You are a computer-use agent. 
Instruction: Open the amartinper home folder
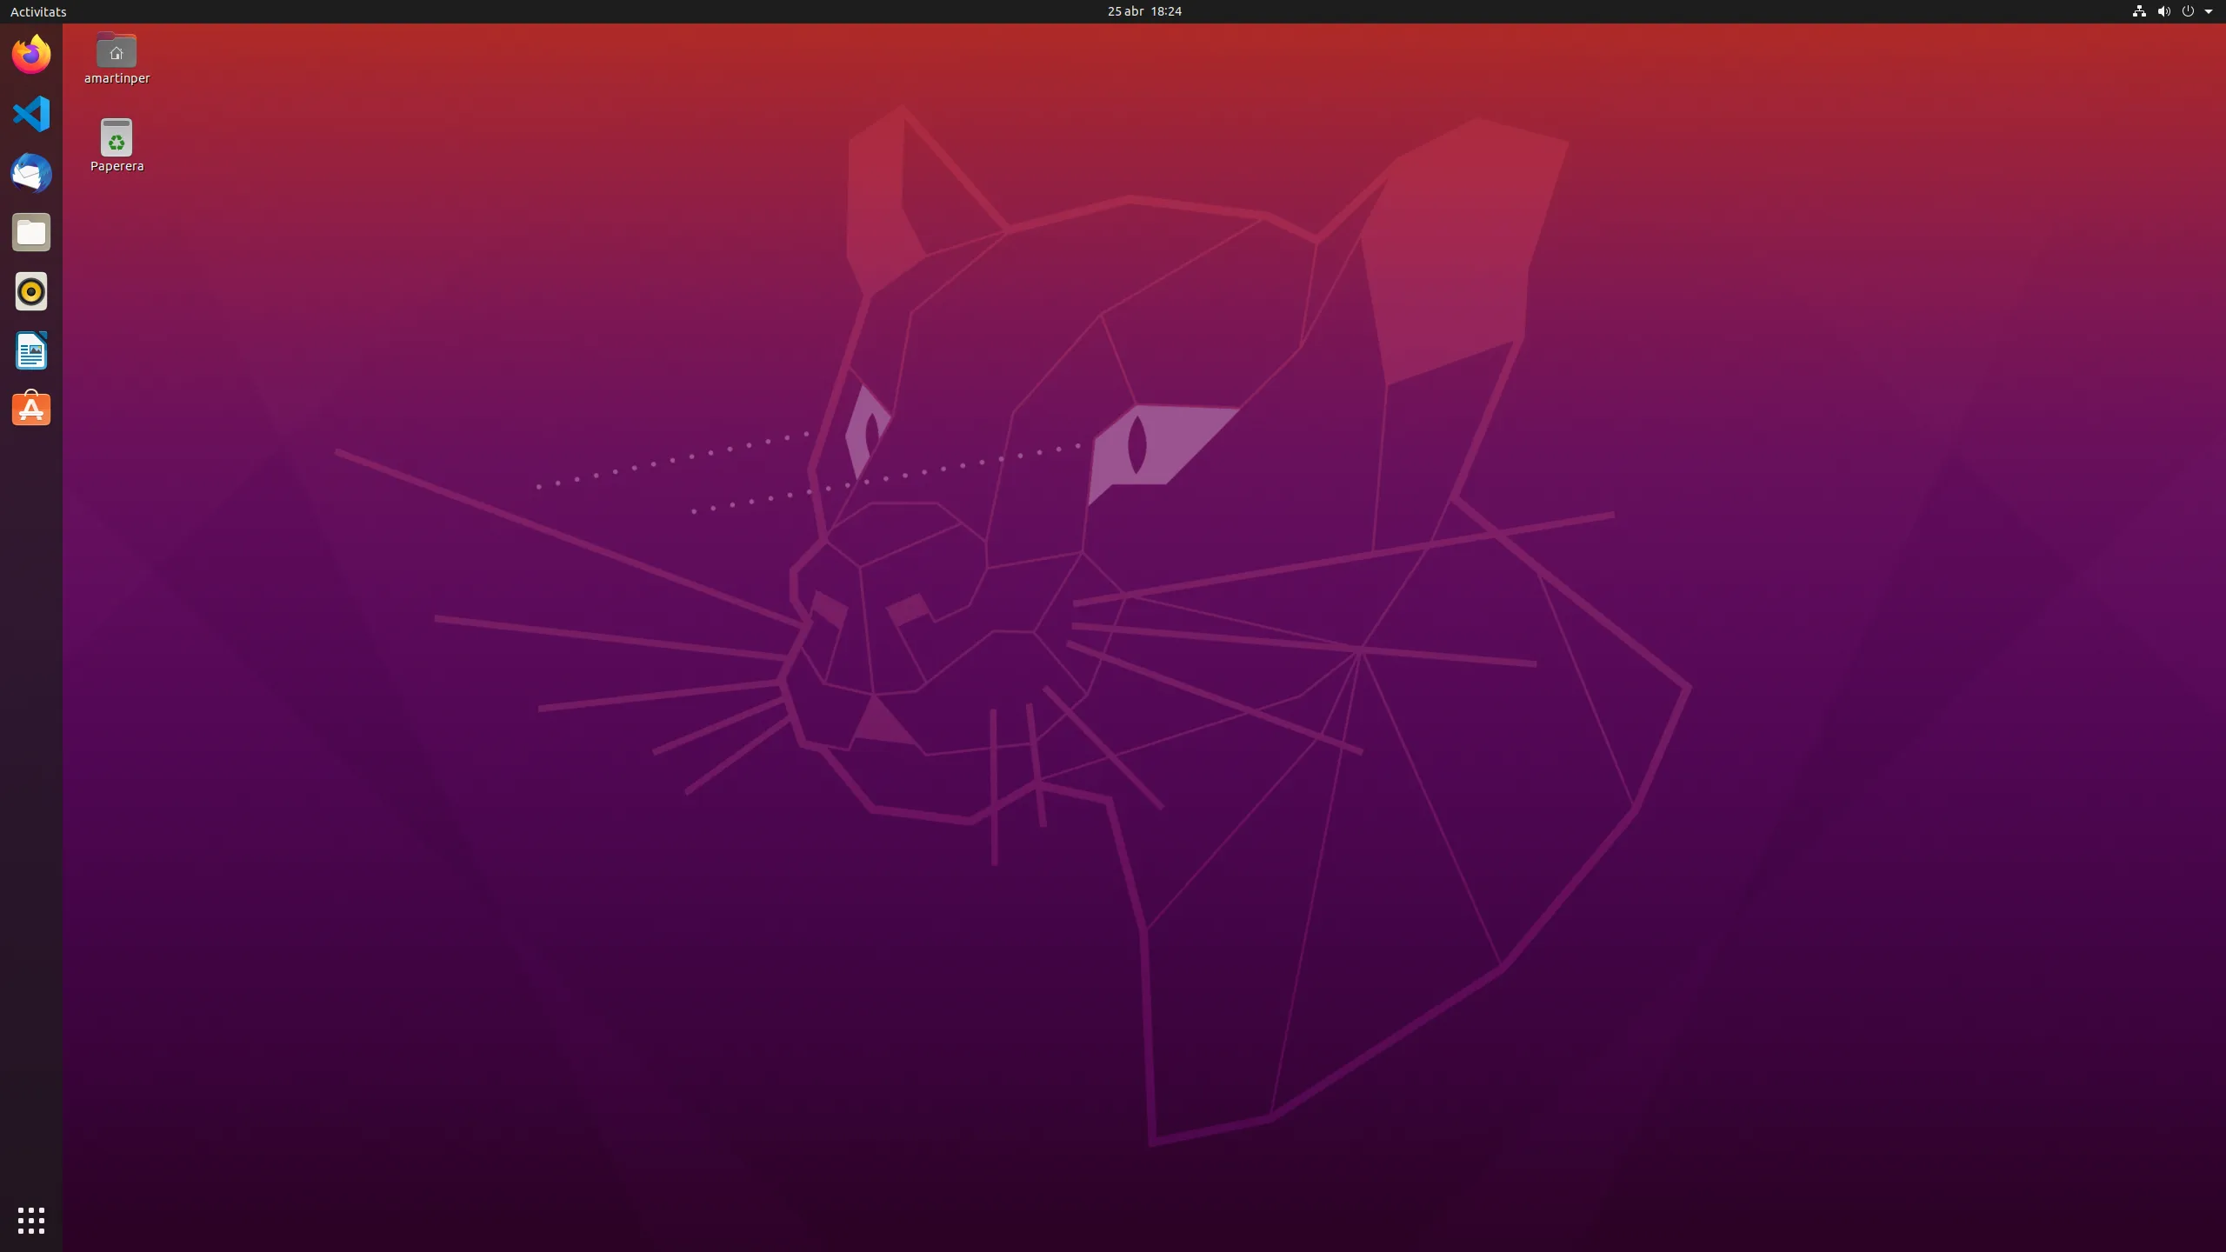[x=116, y=50]
